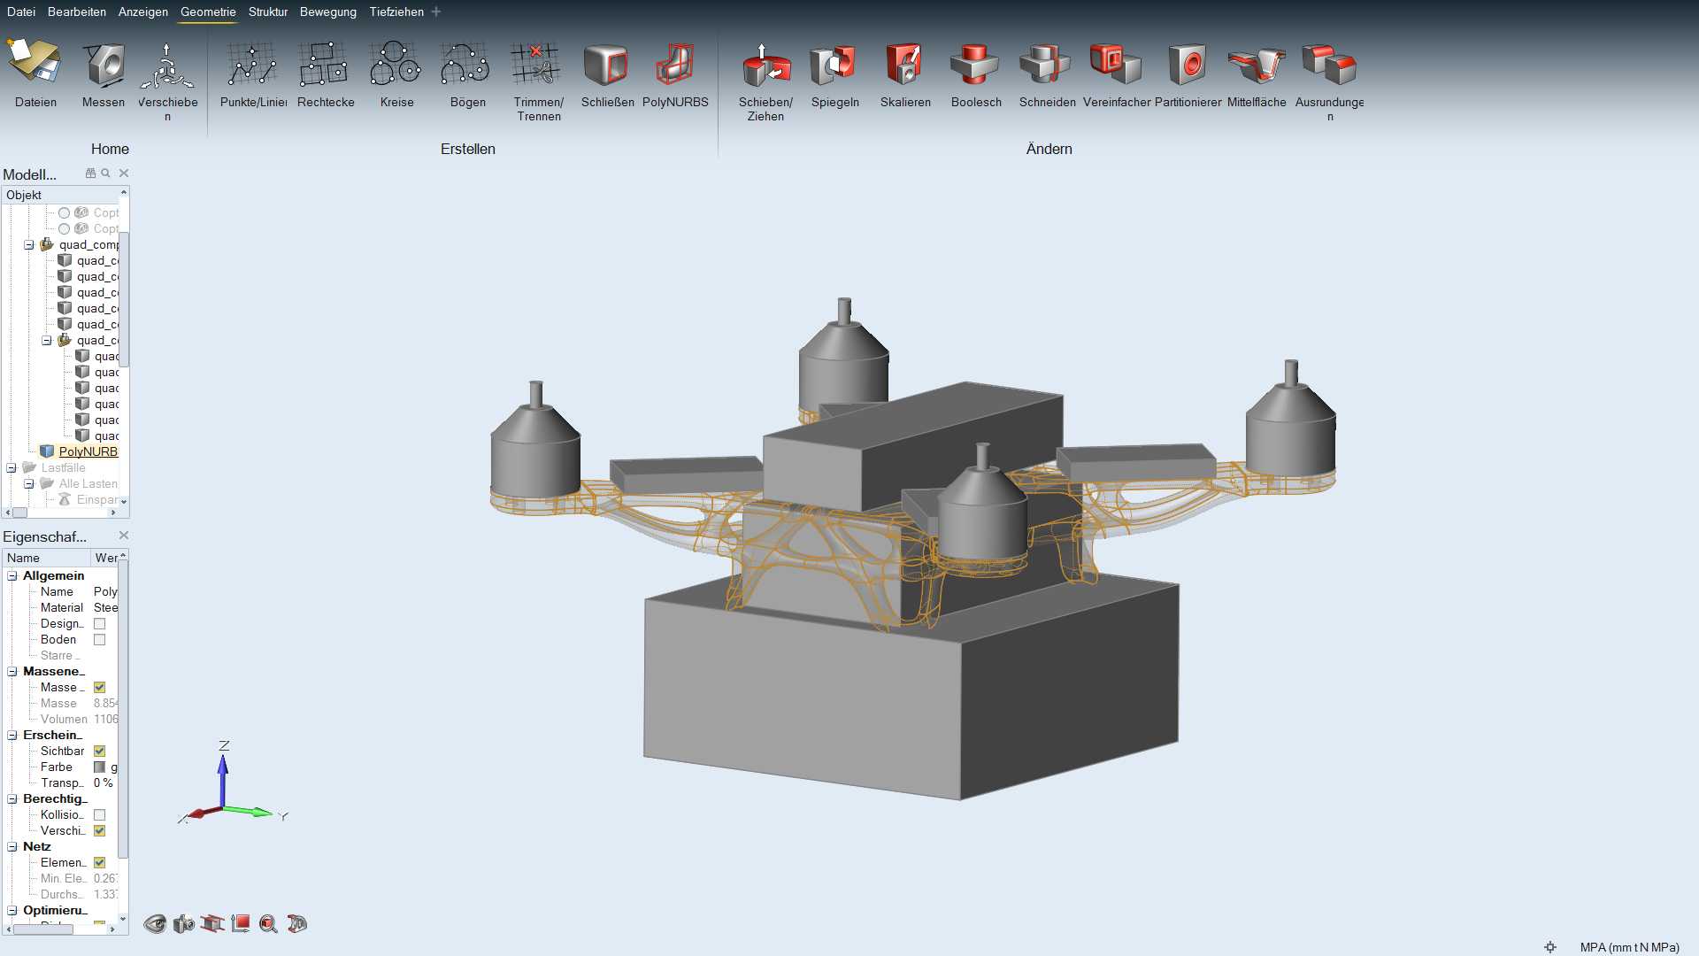Screen dimensions: 1699x956
Task: Click the Objekt column header
Action: click(x=62, y=196)
